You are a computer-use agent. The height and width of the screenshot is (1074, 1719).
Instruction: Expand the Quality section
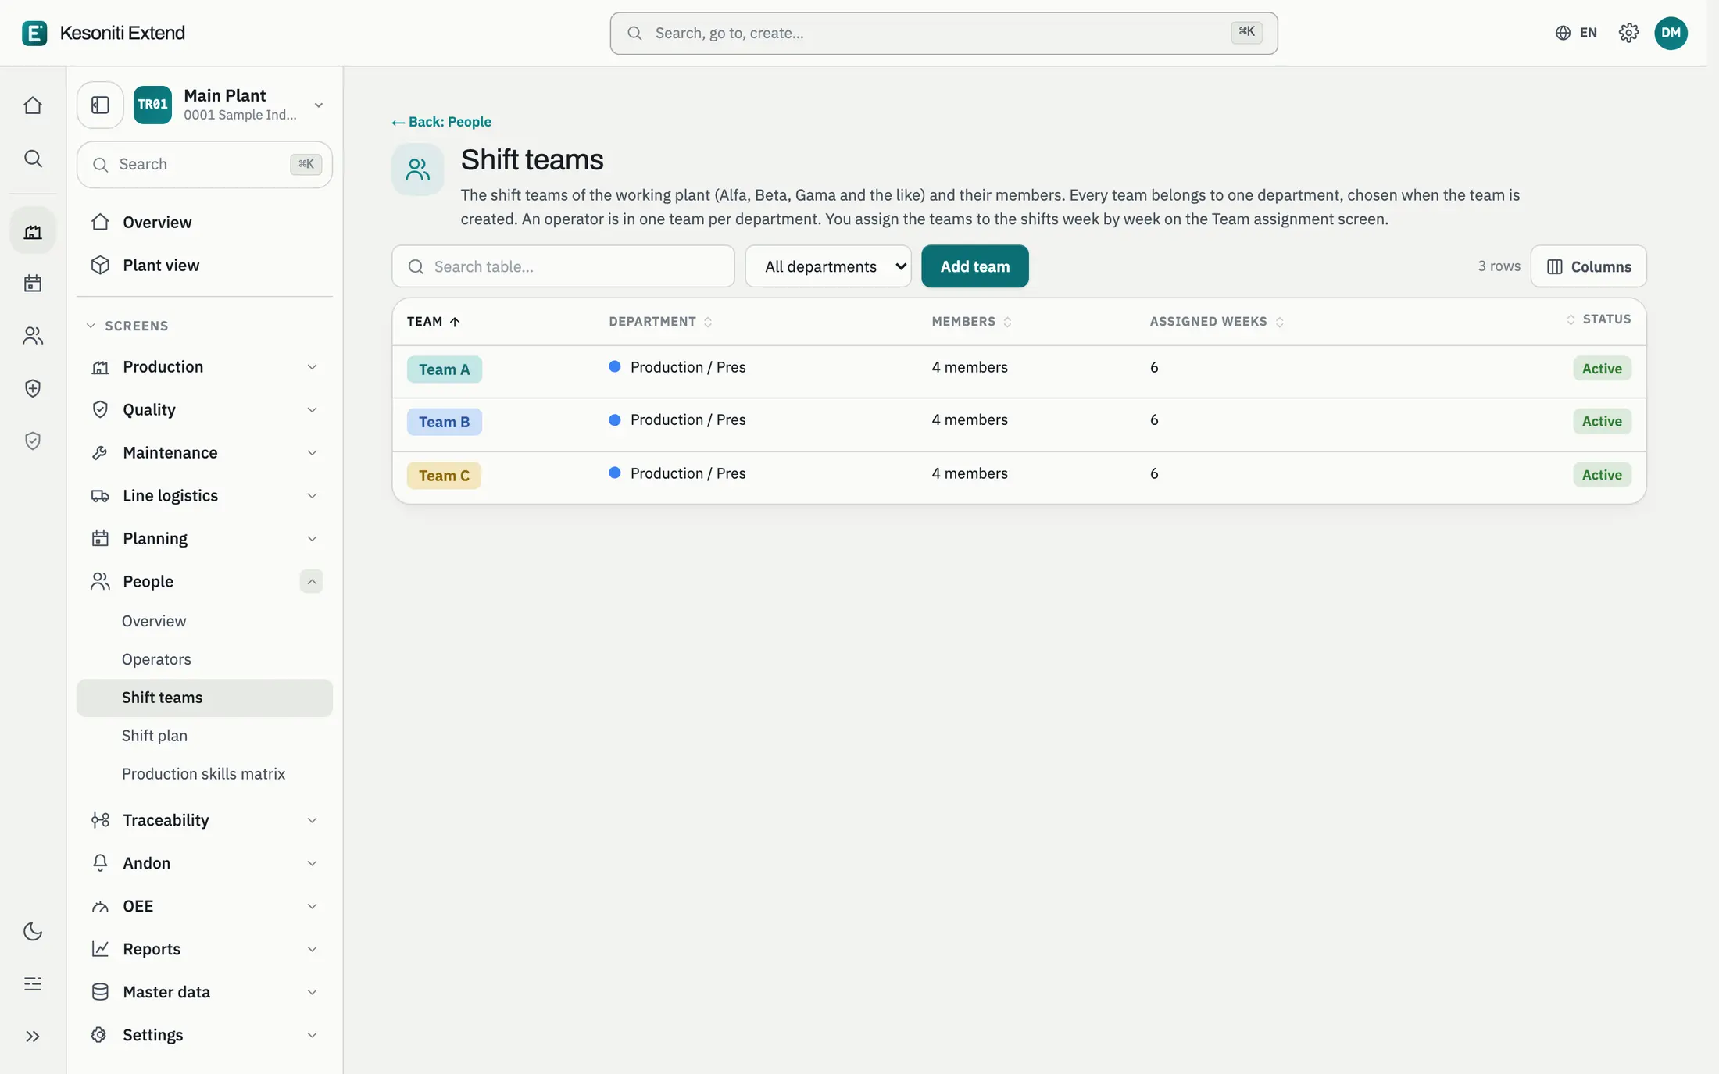point(205,409)
